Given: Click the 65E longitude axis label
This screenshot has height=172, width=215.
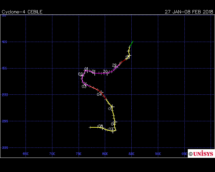Looking at the screenshot, I should (x=26, y=153).
